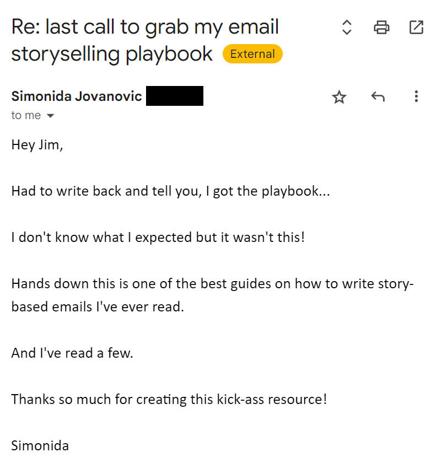Screen dimensions: 431x463
Task: Click the line starting "Hands down this is"
Action: click(212, 284)
